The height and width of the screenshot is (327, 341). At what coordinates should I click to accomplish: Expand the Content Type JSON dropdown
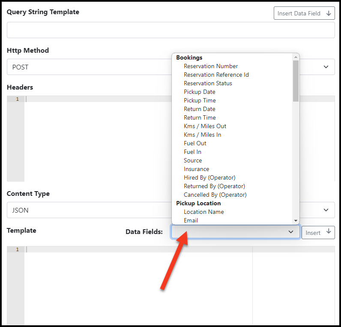click(86, 210)
